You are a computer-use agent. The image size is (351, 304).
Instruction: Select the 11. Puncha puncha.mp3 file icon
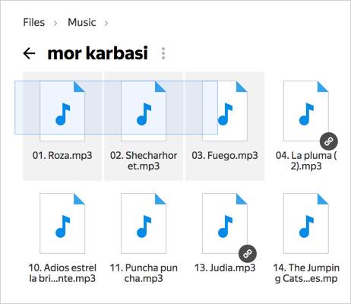(144, 223)
